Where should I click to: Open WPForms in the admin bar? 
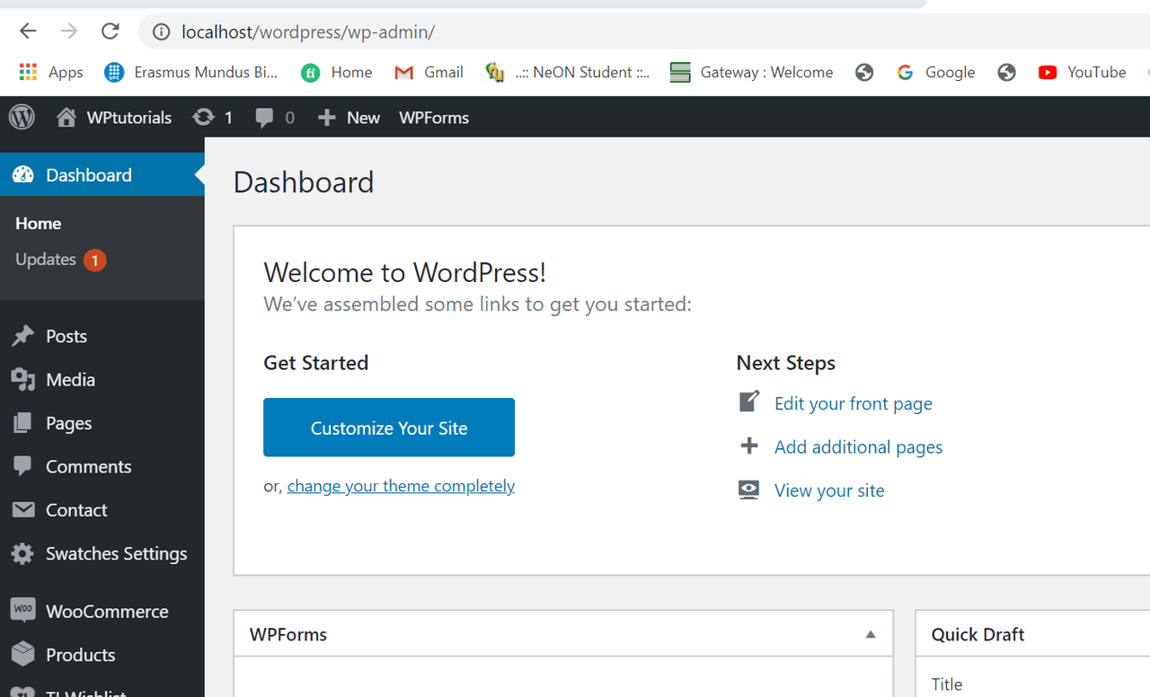434,118
